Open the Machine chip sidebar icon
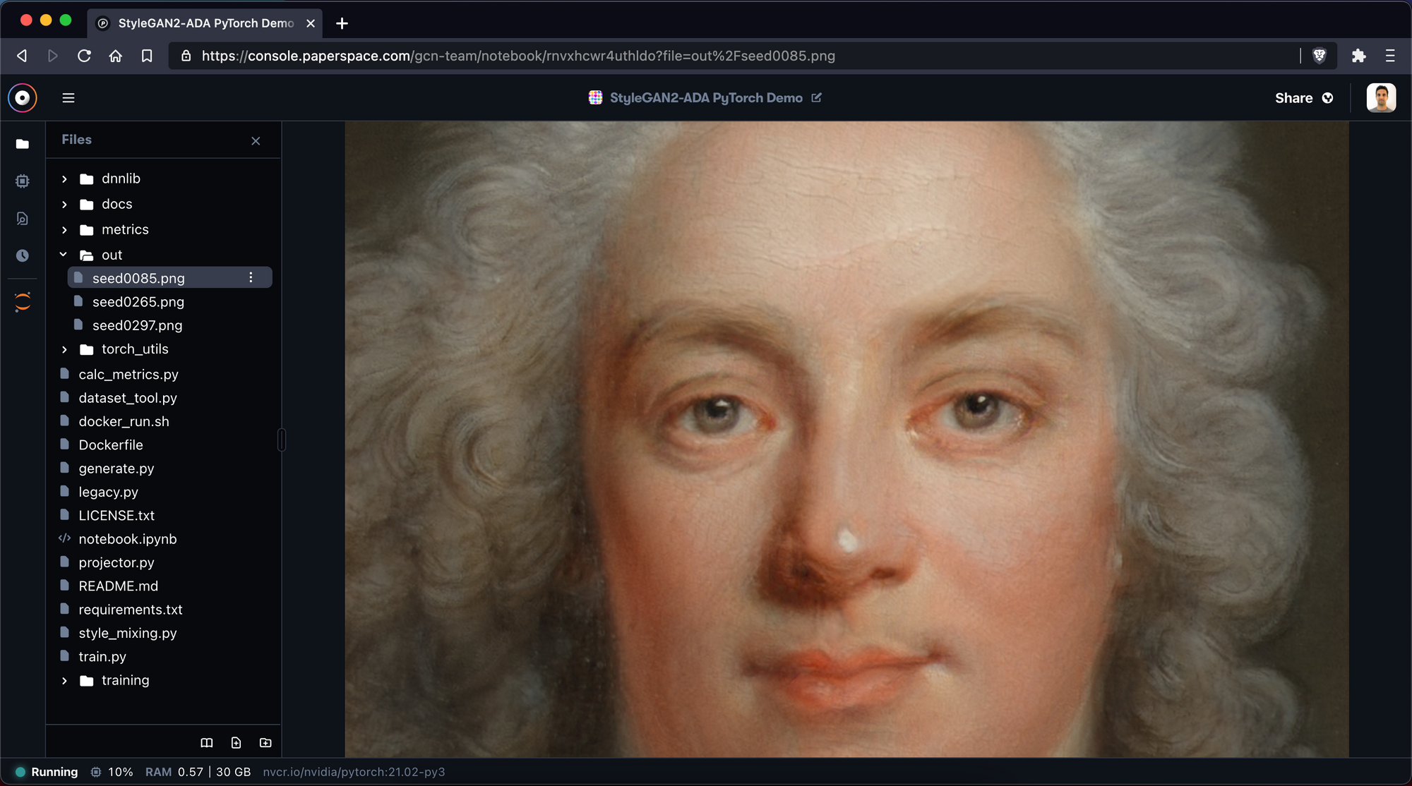This screenshot has height=786, width=1412. [23, 181]
